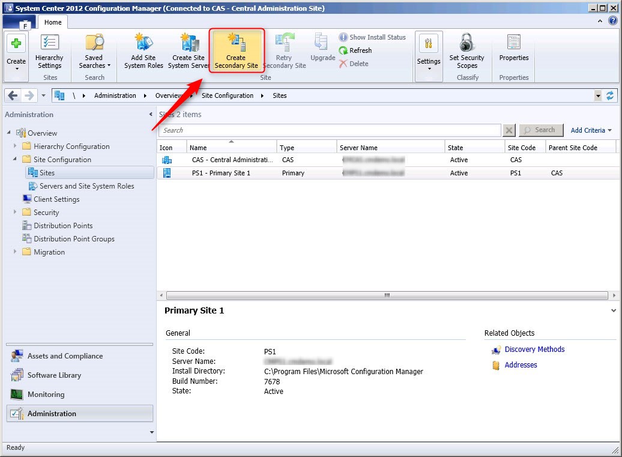The height and width of the screenshot is (457, 622).
Task: Collapse the Site Configuration folder
Action: coord(14,159)
